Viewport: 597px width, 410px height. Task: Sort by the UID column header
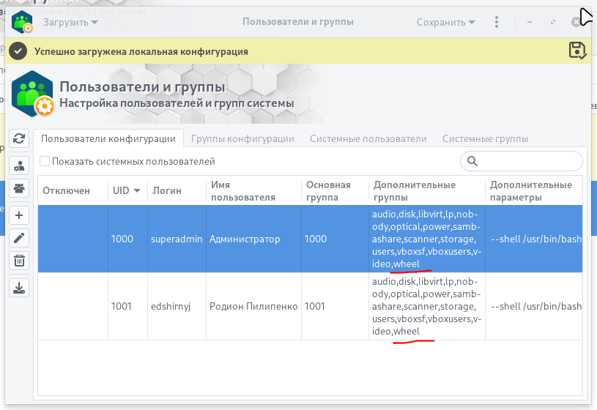[x=127, y=190]
